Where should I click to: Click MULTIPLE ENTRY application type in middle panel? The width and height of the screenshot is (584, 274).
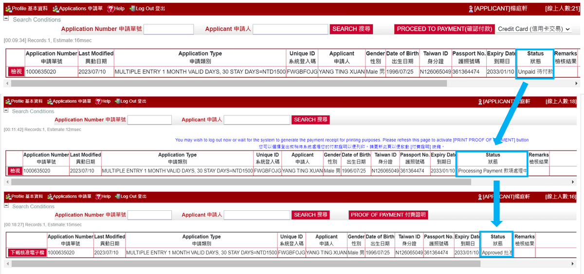pos(177,171)
